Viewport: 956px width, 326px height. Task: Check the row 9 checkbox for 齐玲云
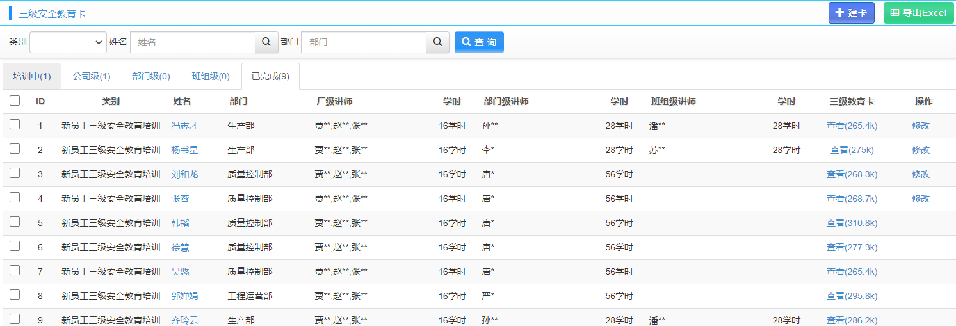point(15,320)
